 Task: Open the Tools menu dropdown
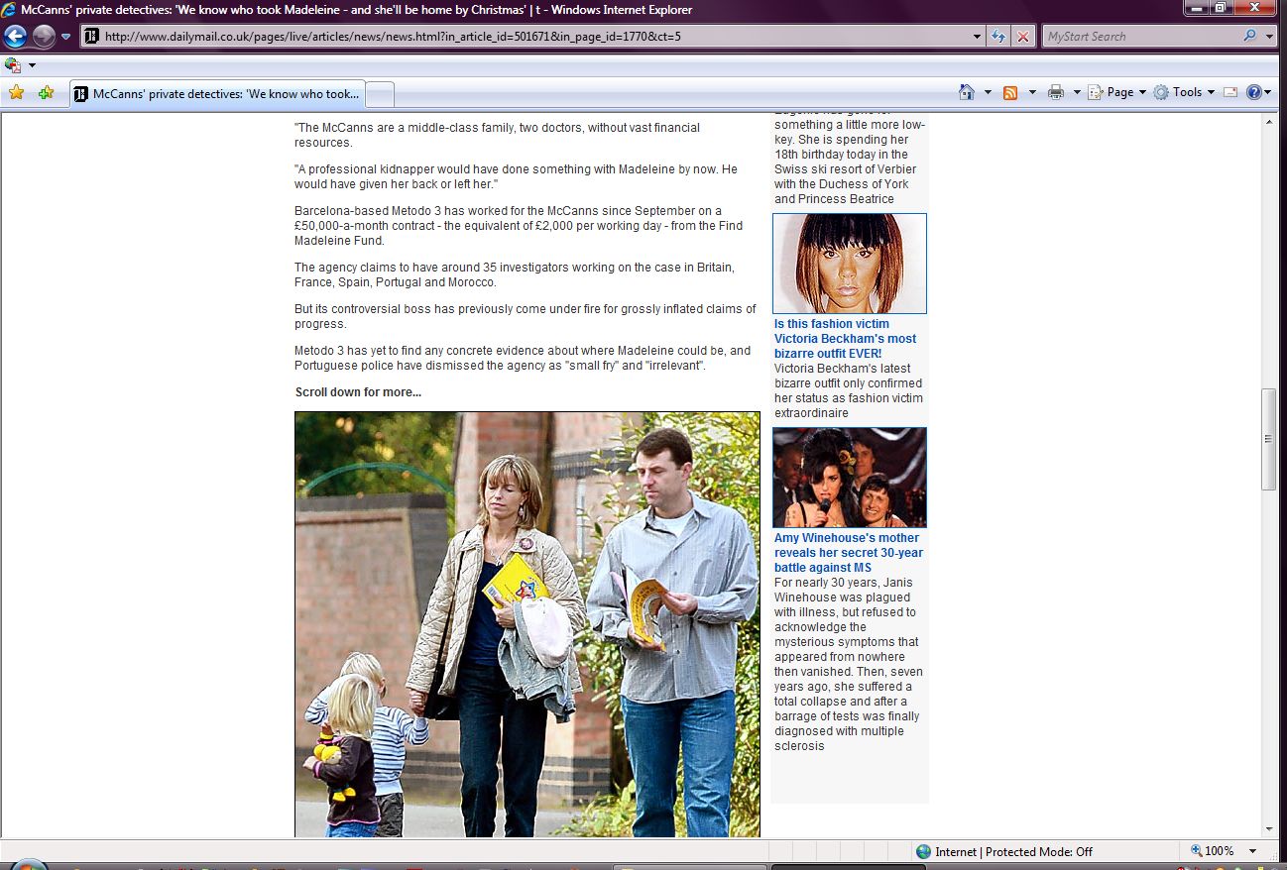pyautogui.click(x=1179, y=92)
